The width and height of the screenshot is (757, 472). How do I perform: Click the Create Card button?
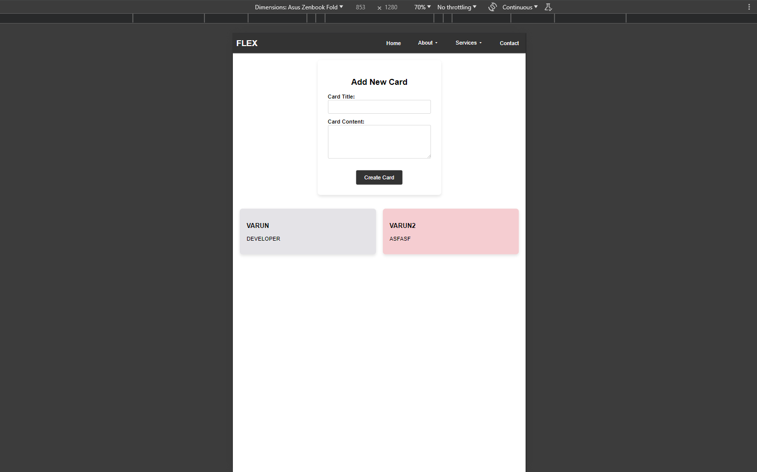point(379,177)
